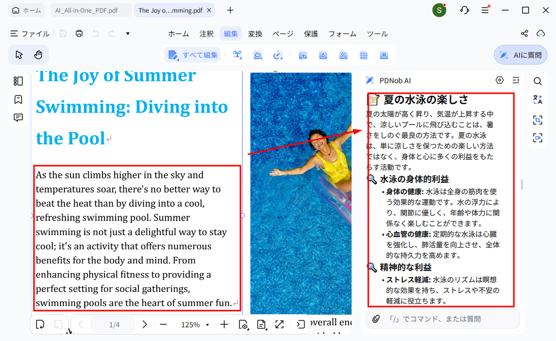Screen dimensions: 556x341
Task: Collapse the bottom toolbar arrow icon
Action: 301,324
